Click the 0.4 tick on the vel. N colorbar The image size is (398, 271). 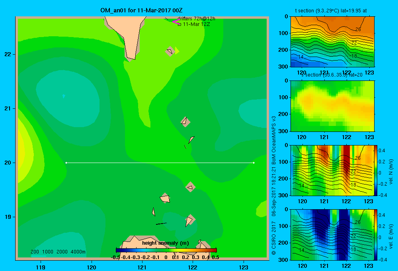pyautogui.click(x=382, y=151)
